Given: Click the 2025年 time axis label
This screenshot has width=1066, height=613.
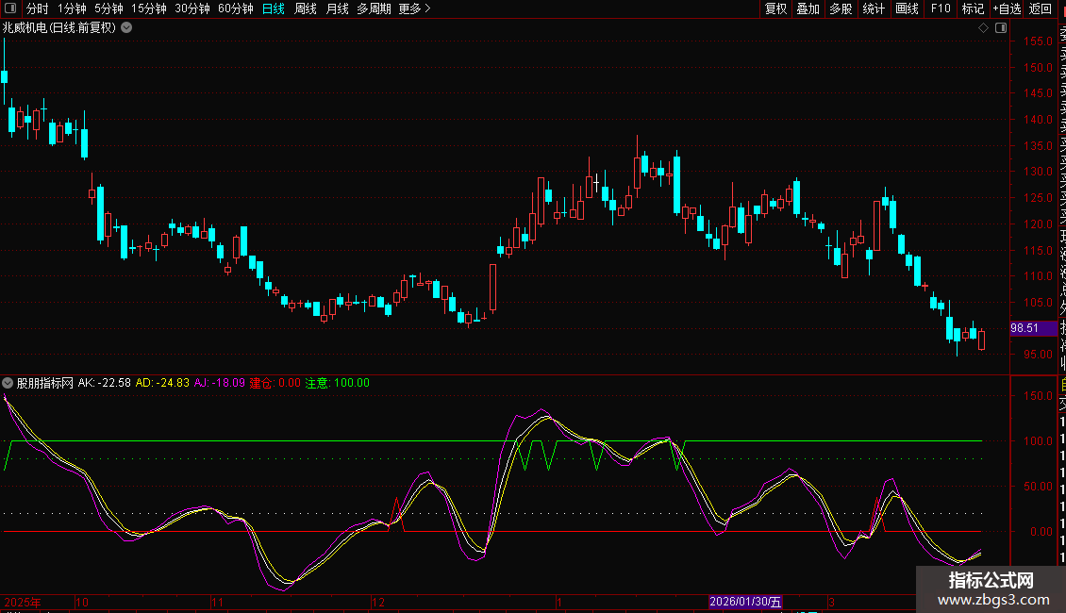Looking at the screenshot, I should (x=23, y=602).
